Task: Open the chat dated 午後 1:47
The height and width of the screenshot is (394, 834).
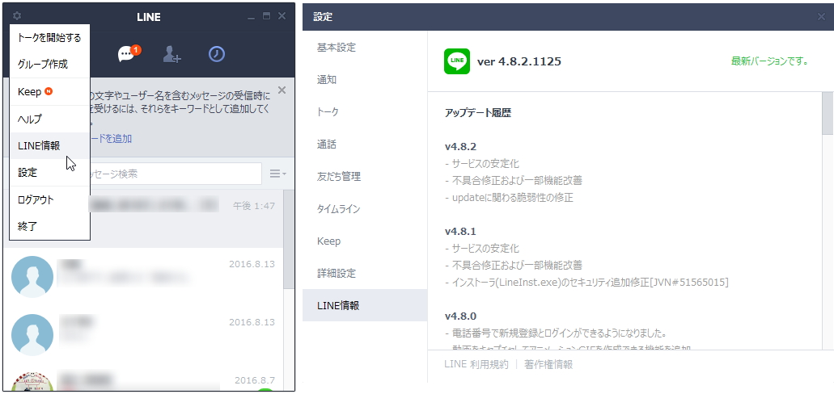Action: point(186,219)
